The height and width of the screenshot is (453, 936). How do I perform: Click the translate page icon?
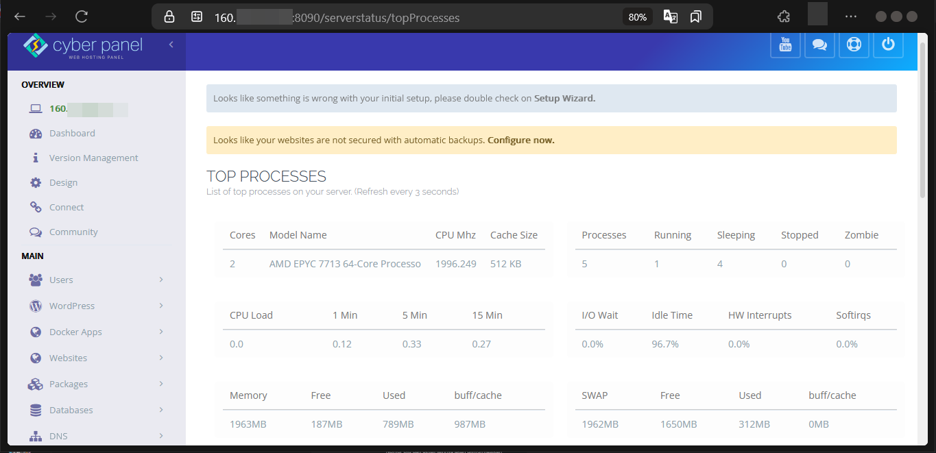[671, 17]
